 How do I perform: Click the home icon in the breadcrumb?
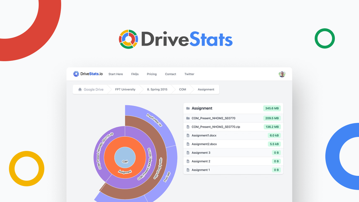[80, 90]
